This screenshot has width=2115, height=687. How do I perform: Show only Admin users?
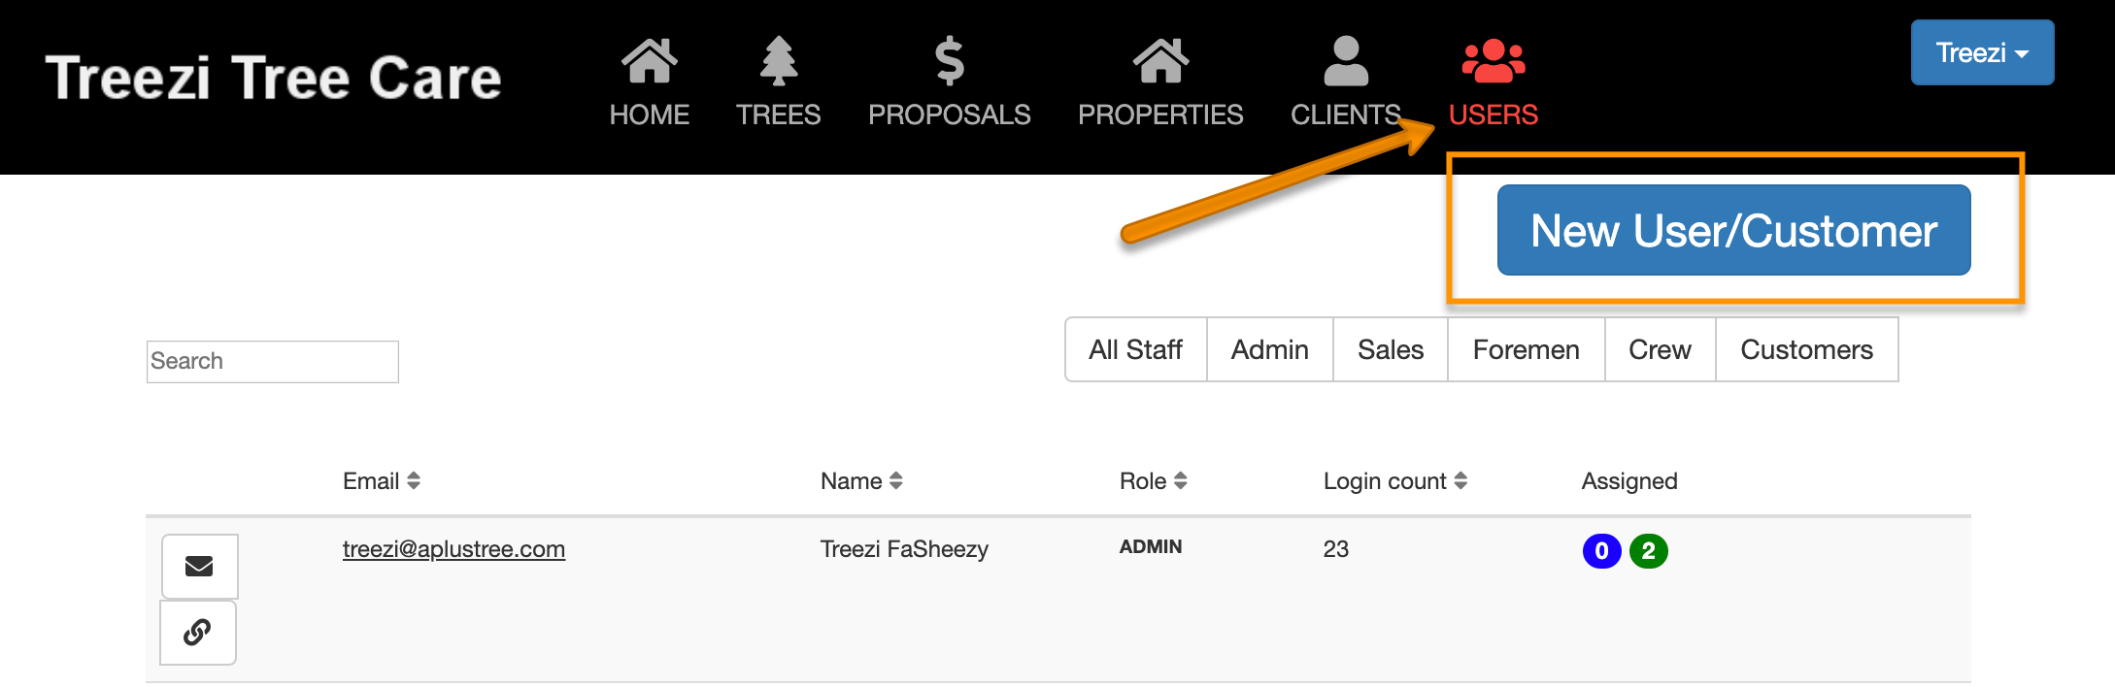pyautogui.click(x=1269, y=349)
